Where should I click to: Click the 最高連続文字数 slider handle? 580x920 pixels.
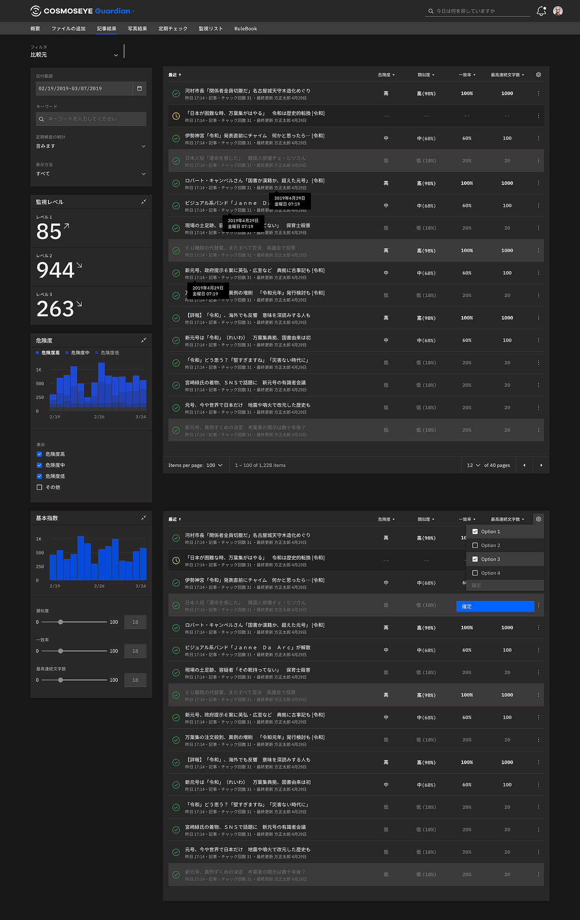(61, 680)
